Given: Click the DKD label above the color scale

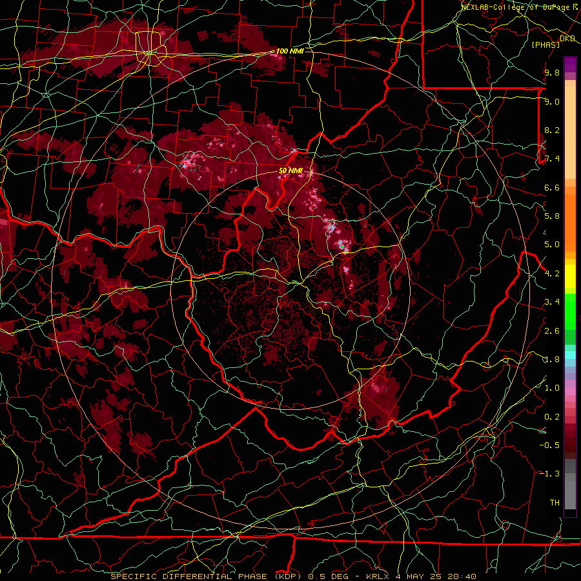Looking at the screenshot, I should tap(567, 39).
